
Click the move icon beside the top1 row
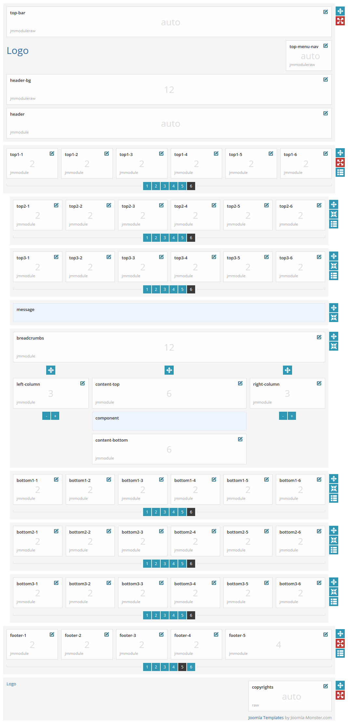click(340, 153)
